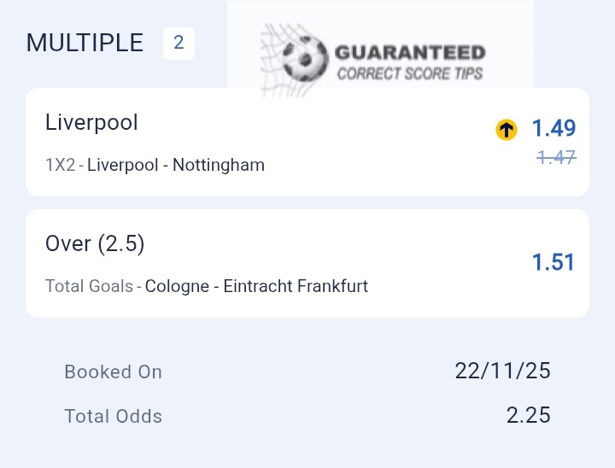Click the current 1.49 odds value
Image resolution: width=615 pixels, height=468 pixels.
(553, 128)
